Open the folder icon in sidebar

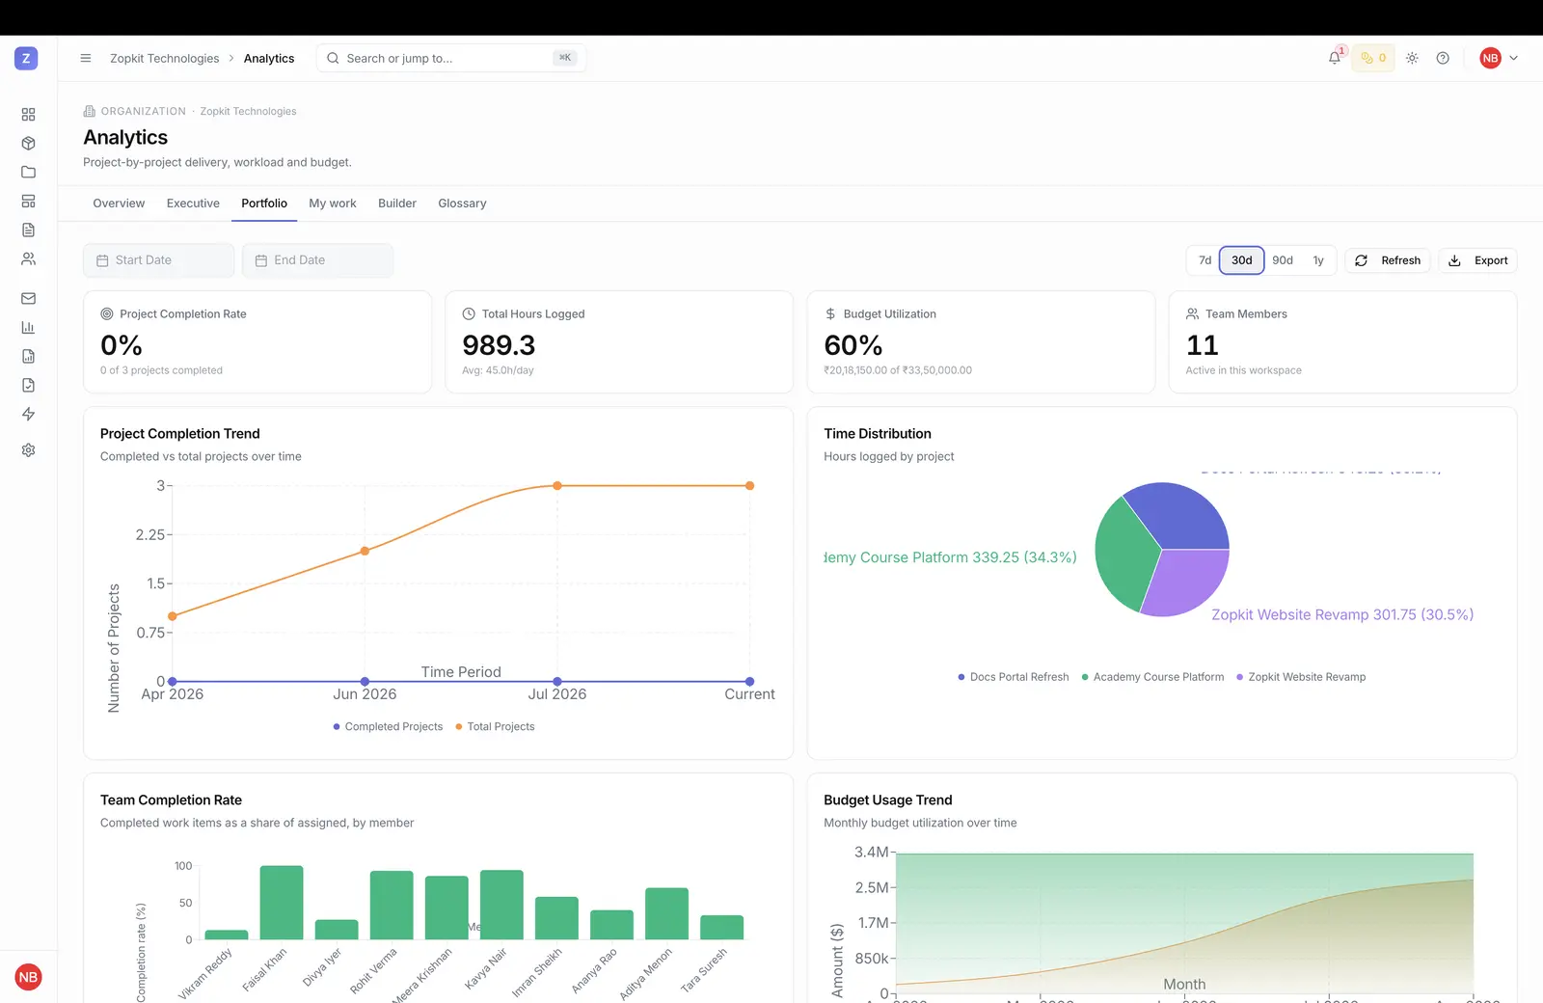tap(28, 172)
